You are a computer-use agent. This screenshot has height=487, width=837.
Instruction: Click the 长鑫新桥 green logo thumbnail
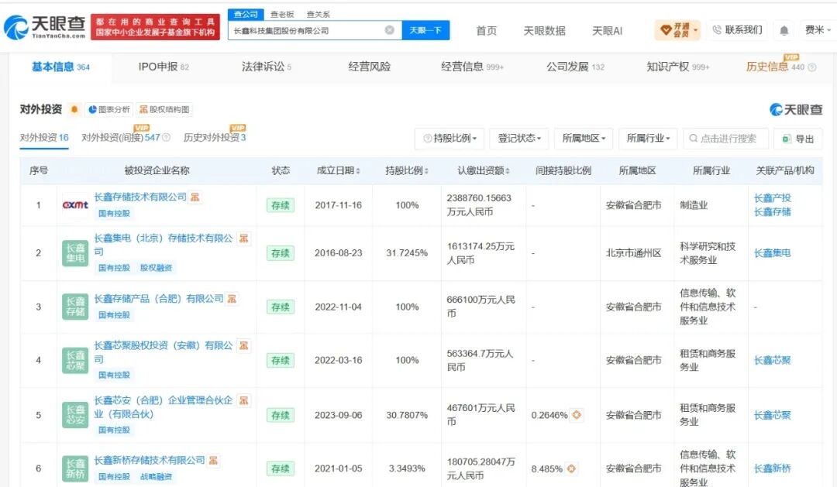click(x=75, y=468)
